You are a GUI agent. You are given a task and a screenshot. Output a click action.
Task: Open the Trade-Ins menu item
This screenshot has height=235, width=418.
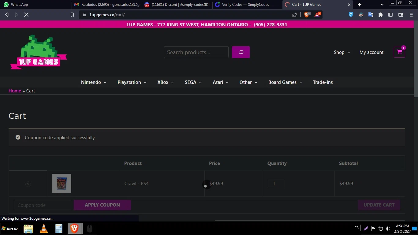(x=323, y=82)
